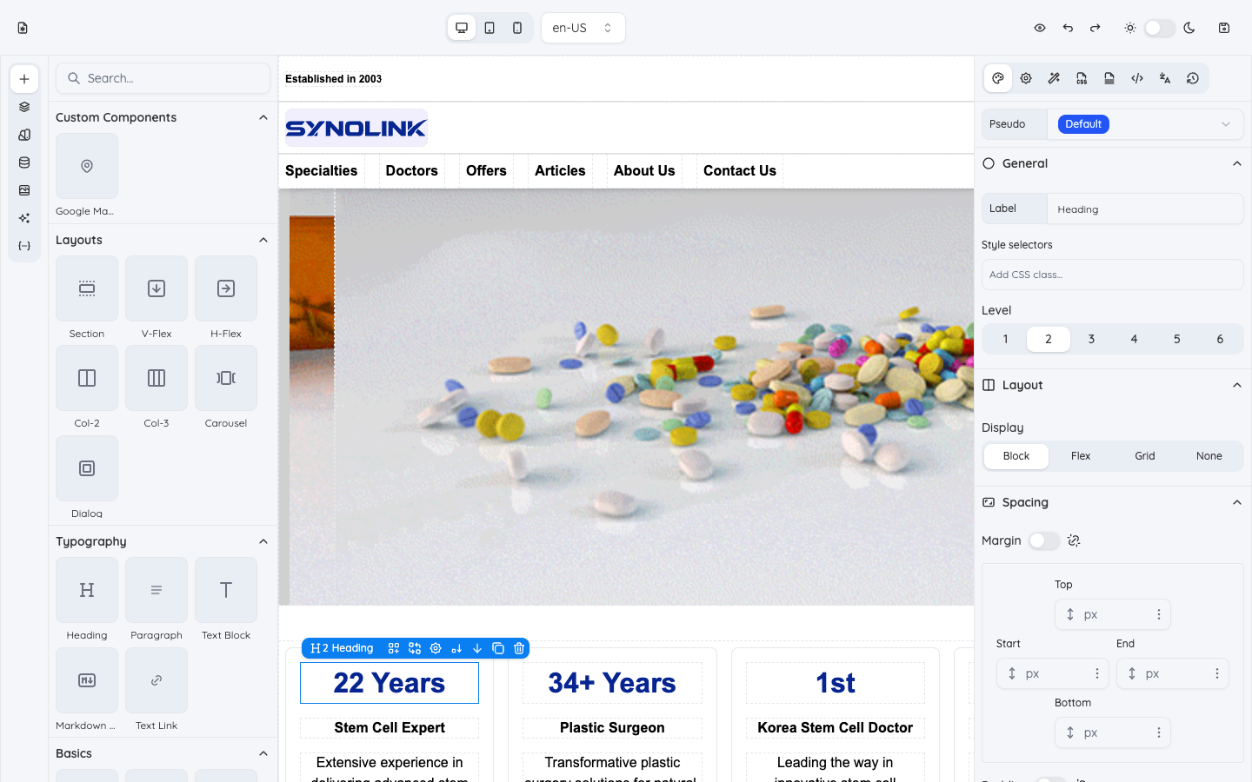Set heading Level to 3

click(1091, 339)
